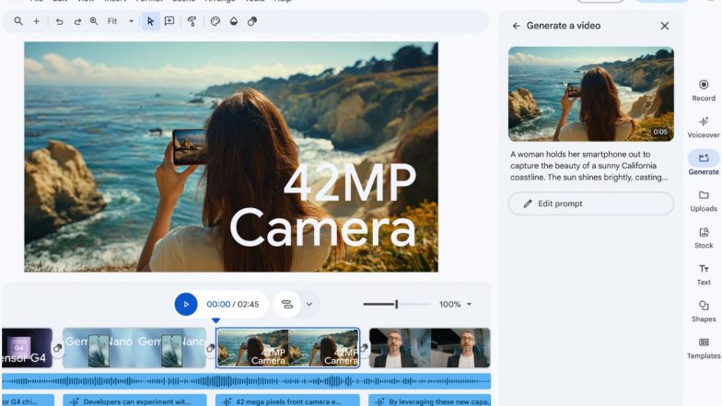Click the motion circles icon in toolbar
Viewport: 722px width, 406px height.
click(252, 21)
